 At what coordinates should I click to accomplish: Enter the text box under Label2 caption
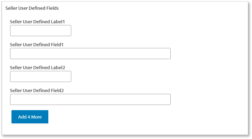point(41,76)
